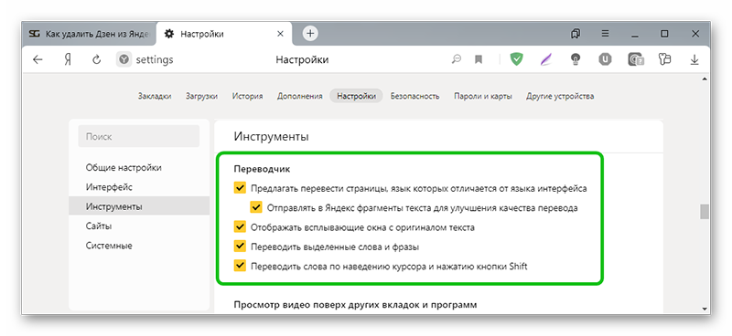The image size is (732, 336).
Task: Click the scrollbar down arrow
Action: click(x=704, y=309)
